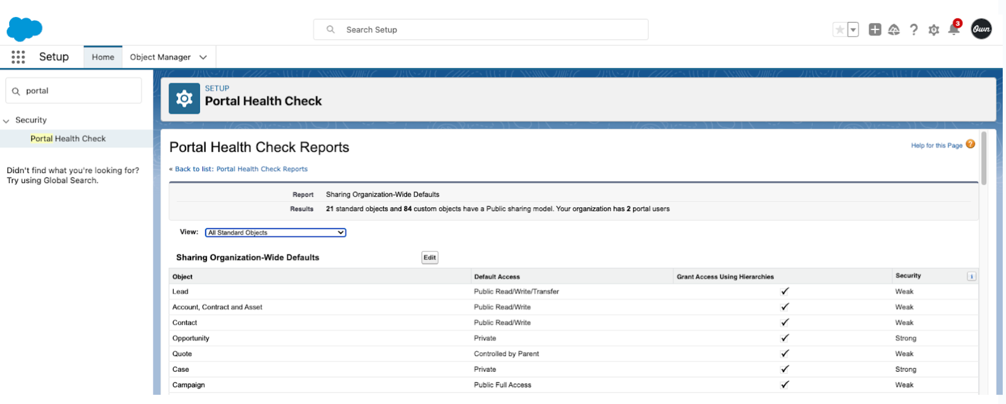The height and width of the screenshot is (404, 1006).
Task: Click the Security column info icon
Action: tap(971, 277)
